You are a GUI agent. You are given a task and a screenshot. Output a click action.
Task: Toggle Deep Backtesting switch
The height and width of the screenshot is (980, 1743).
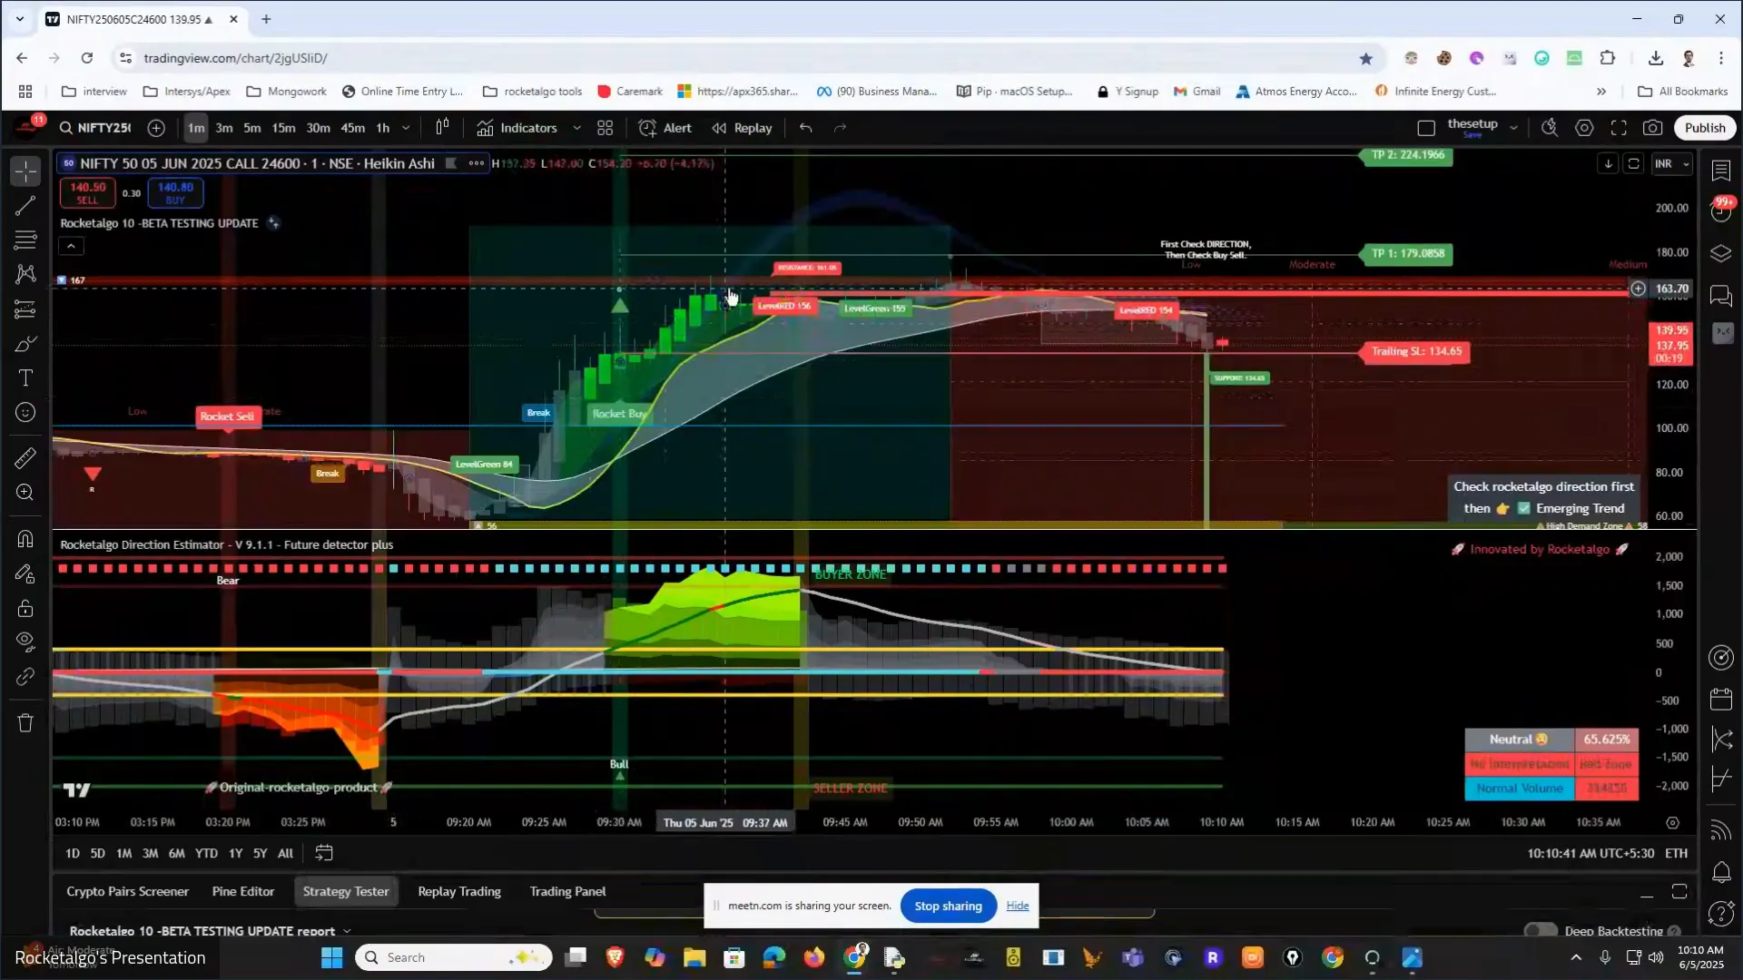pyautogui.click(x=1541, y=931)
